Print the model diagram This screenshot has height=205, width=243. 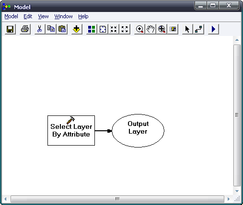[x=25, y=29]
